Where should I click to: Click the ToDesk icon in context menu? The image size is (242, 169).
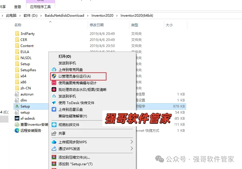click(54, 103)
